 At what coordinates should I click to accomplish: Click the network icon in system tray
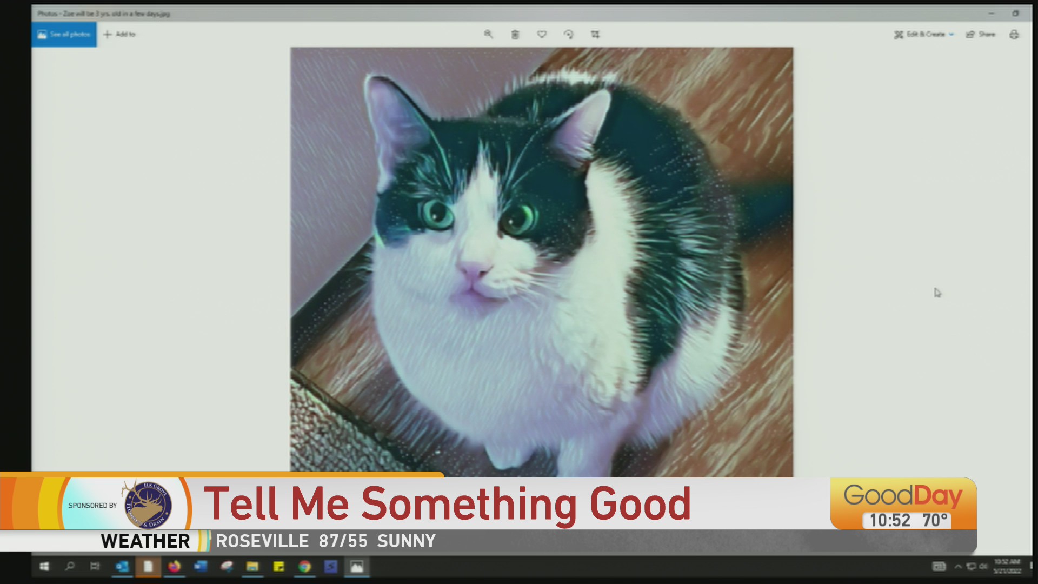[971, 567]
